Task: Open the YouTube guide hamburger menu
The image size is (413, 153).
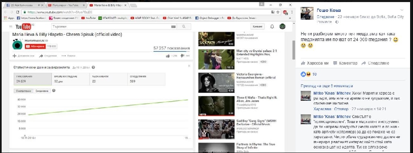Action: tap(11, 26)
